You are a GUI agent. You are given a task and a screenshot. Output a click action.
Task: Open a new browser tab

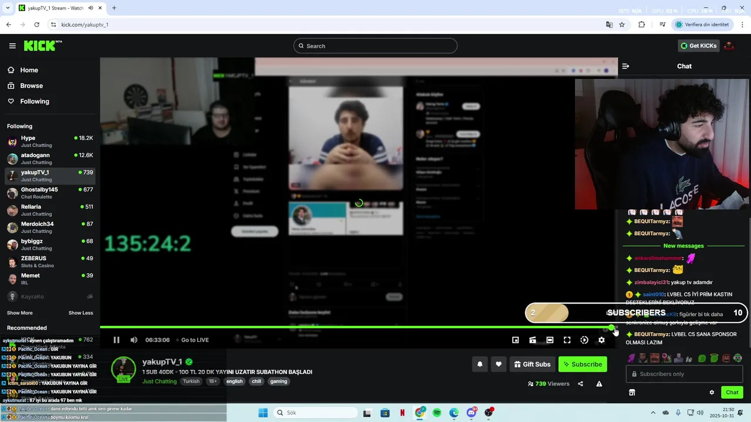(114, 8)
